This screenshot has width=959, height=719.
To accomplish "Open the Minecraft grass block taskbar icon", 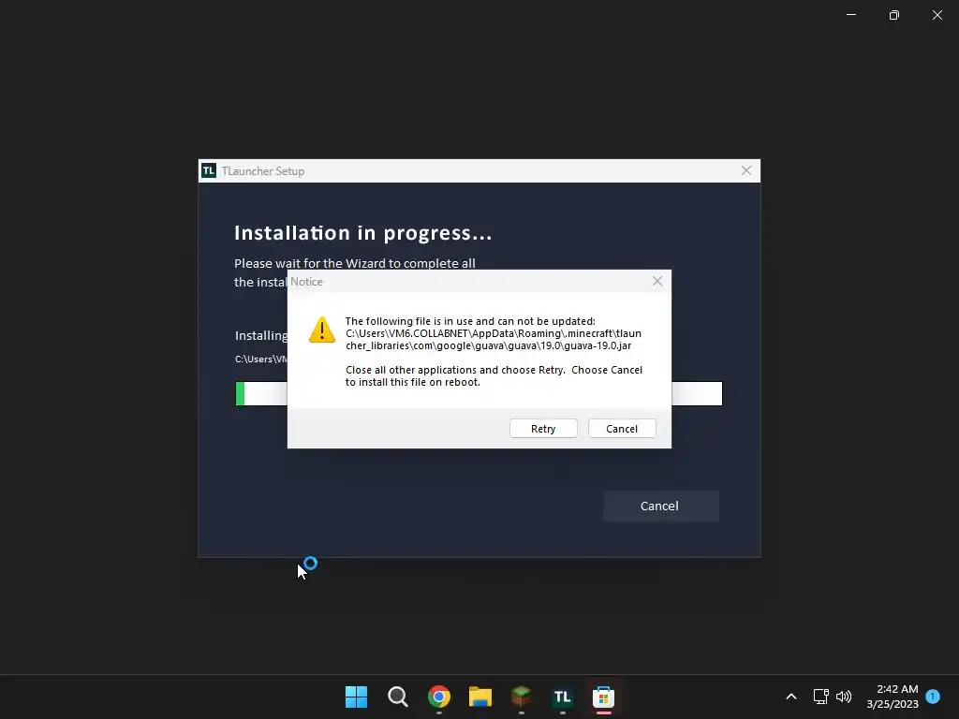I will pyautogui.click(x=521, y=697).
